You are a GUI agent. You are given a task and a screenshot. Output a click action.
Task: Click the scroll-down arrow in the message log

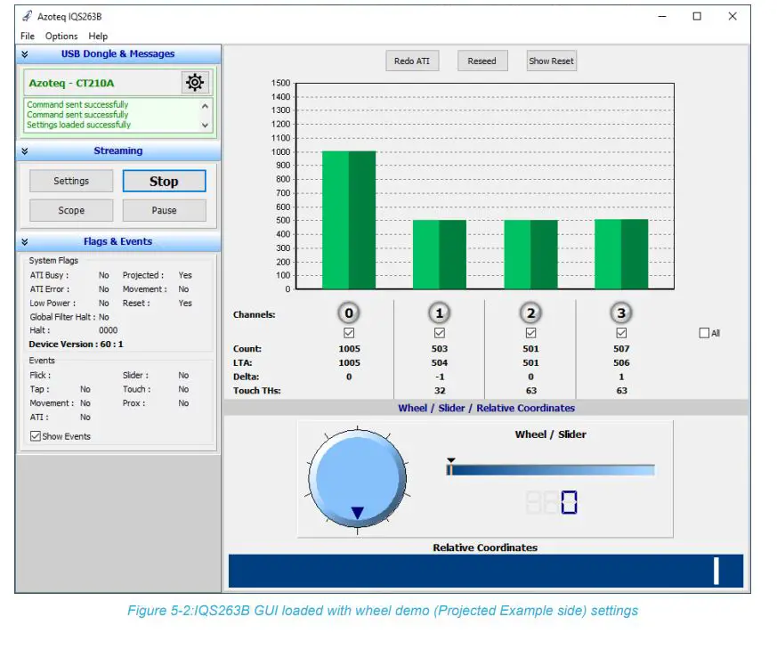206,125
